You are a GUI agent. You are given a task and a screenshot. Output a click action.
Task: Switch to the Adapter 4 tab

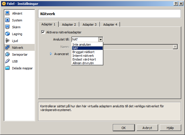click(110, 25)
